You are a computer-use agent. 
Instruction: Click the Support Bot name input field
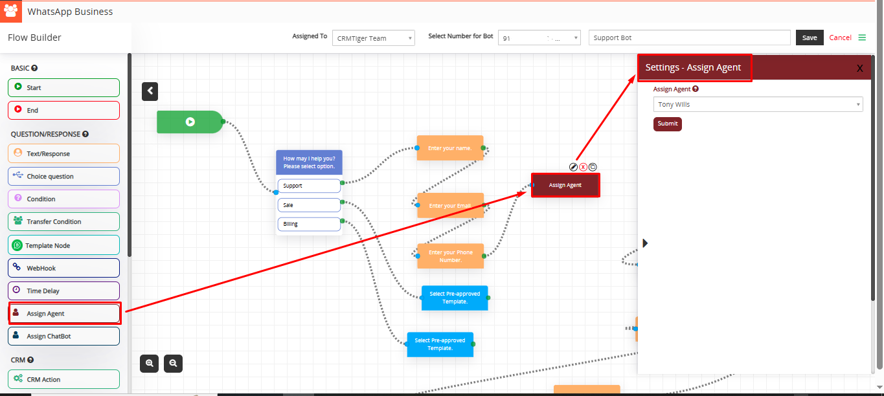689,38
